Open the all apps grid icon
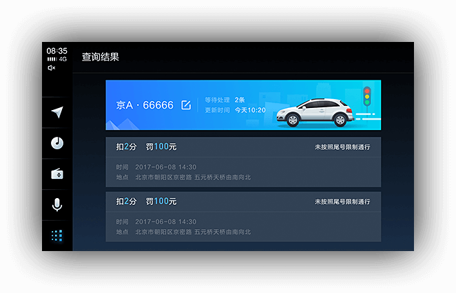456x293 pixels. tap(57, 235)
